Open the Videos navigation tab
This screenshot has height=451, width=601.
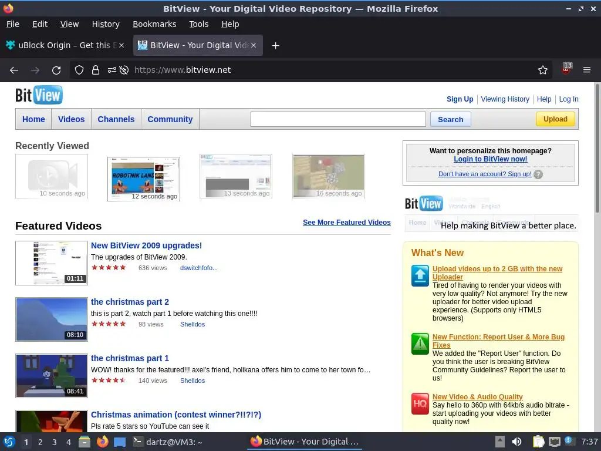71,119
